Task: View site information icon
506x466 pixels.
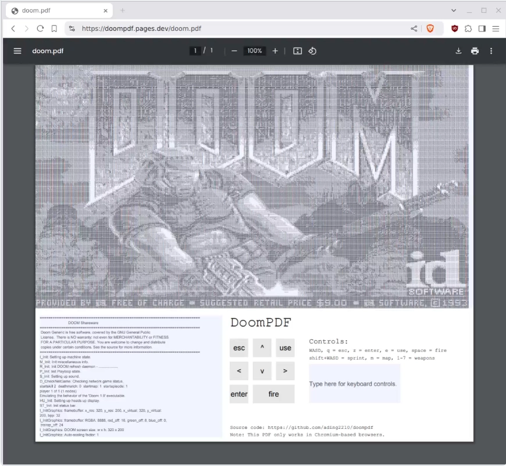Action: 72,29
